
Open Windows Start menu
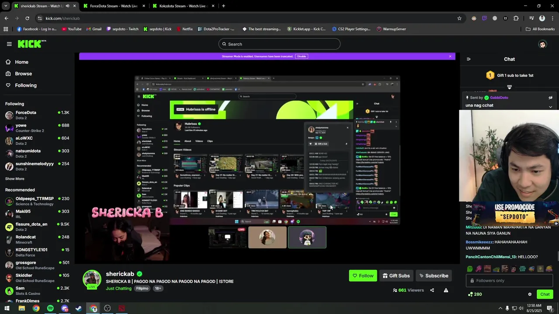click(7, 308)
